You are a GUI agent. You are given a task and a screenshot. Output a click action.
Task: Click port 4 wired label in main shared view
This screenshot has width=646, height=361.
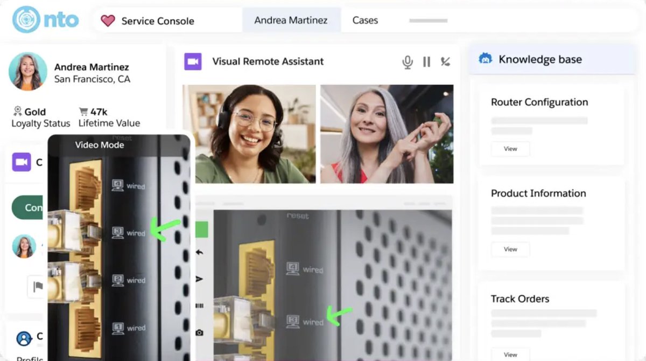click(x=305, y=269)
